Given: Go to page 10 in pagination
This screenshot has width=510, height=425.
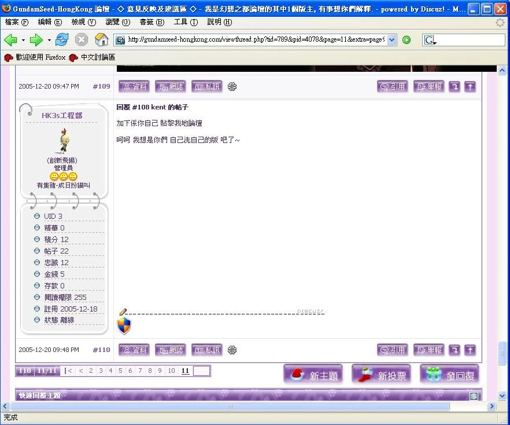Looking at the screenshot, I should 171,371.
